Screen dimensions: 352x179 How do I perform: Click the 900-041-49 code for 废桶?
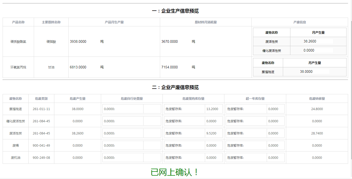click(x=41, y=146)
